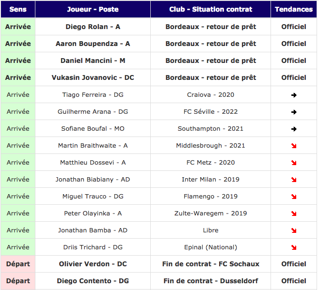Select the Diego Rolan - A cell
This screenshot has height=290, width=319.
[93, 27]
